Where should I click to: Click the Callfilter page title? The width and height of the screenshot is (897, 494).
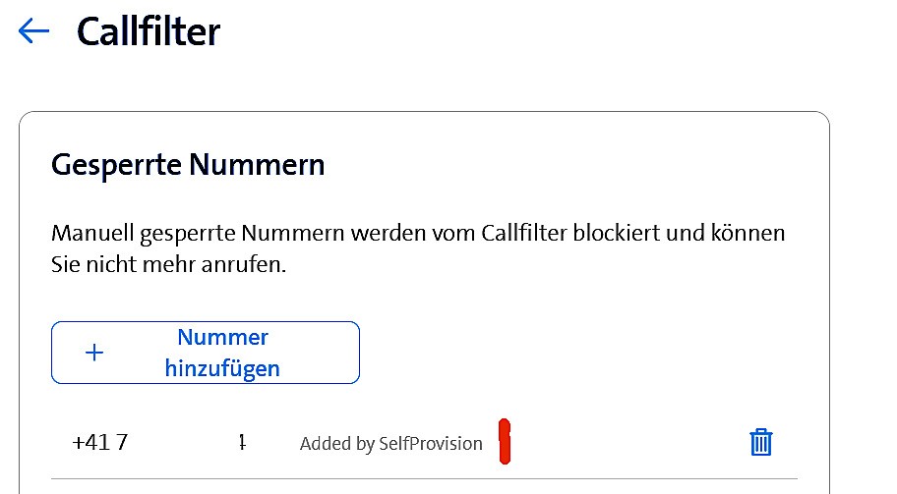point(149,32)
